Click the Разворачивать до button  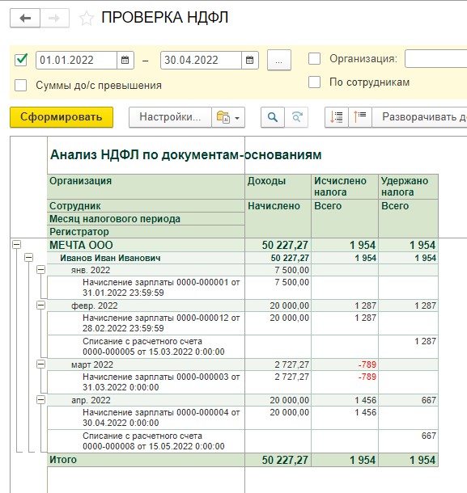coord(419,117)
